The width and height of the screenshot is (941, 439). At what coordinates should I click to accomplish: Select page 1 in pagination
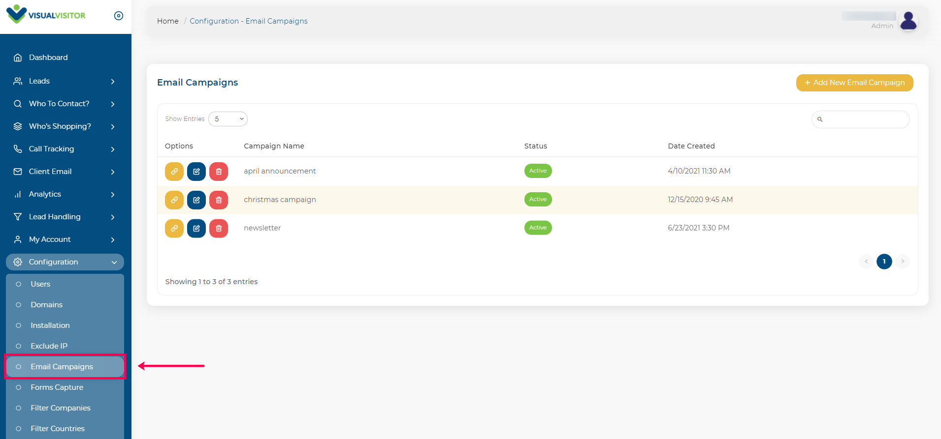point(884,262)
